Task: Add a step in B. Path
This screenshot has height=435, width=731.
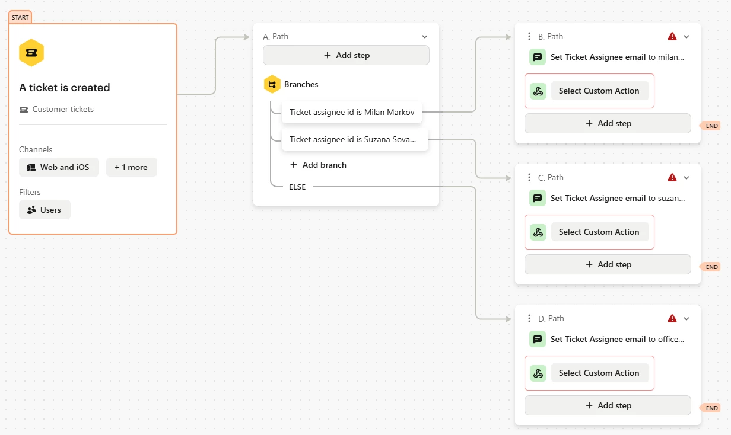Action: pos(608,123)
